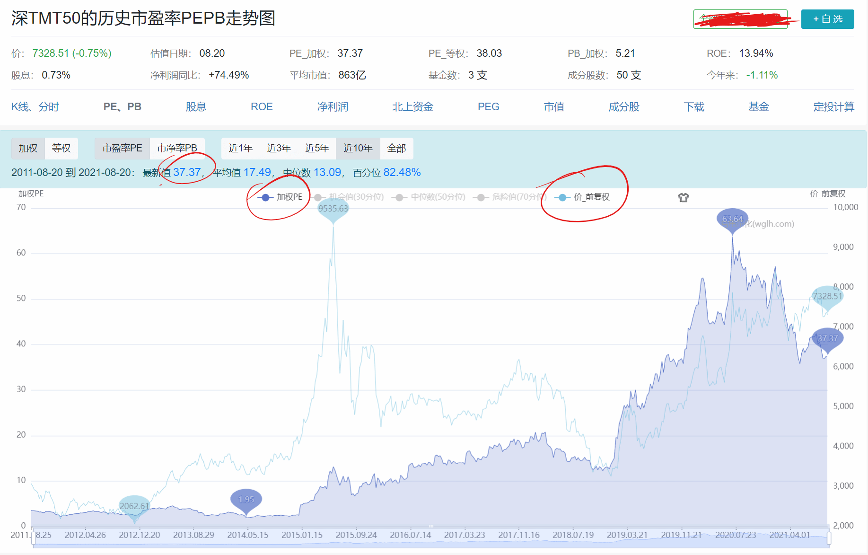Click the 1.95 PE minimum marker
Image resolution: width=868 pixels, height=555 pixels.
[x=246, y=500]
